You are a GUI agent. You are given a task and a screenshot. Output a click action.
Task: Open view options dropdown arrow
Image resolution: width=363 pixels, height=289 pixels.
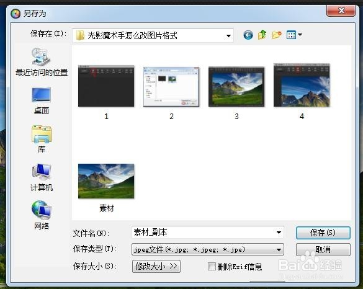click(300, 35)
